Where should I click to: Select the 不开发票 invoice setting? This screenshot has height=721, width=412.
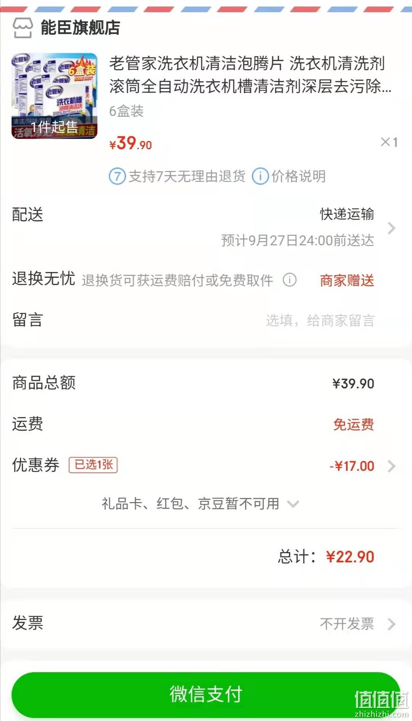(347, 624)
